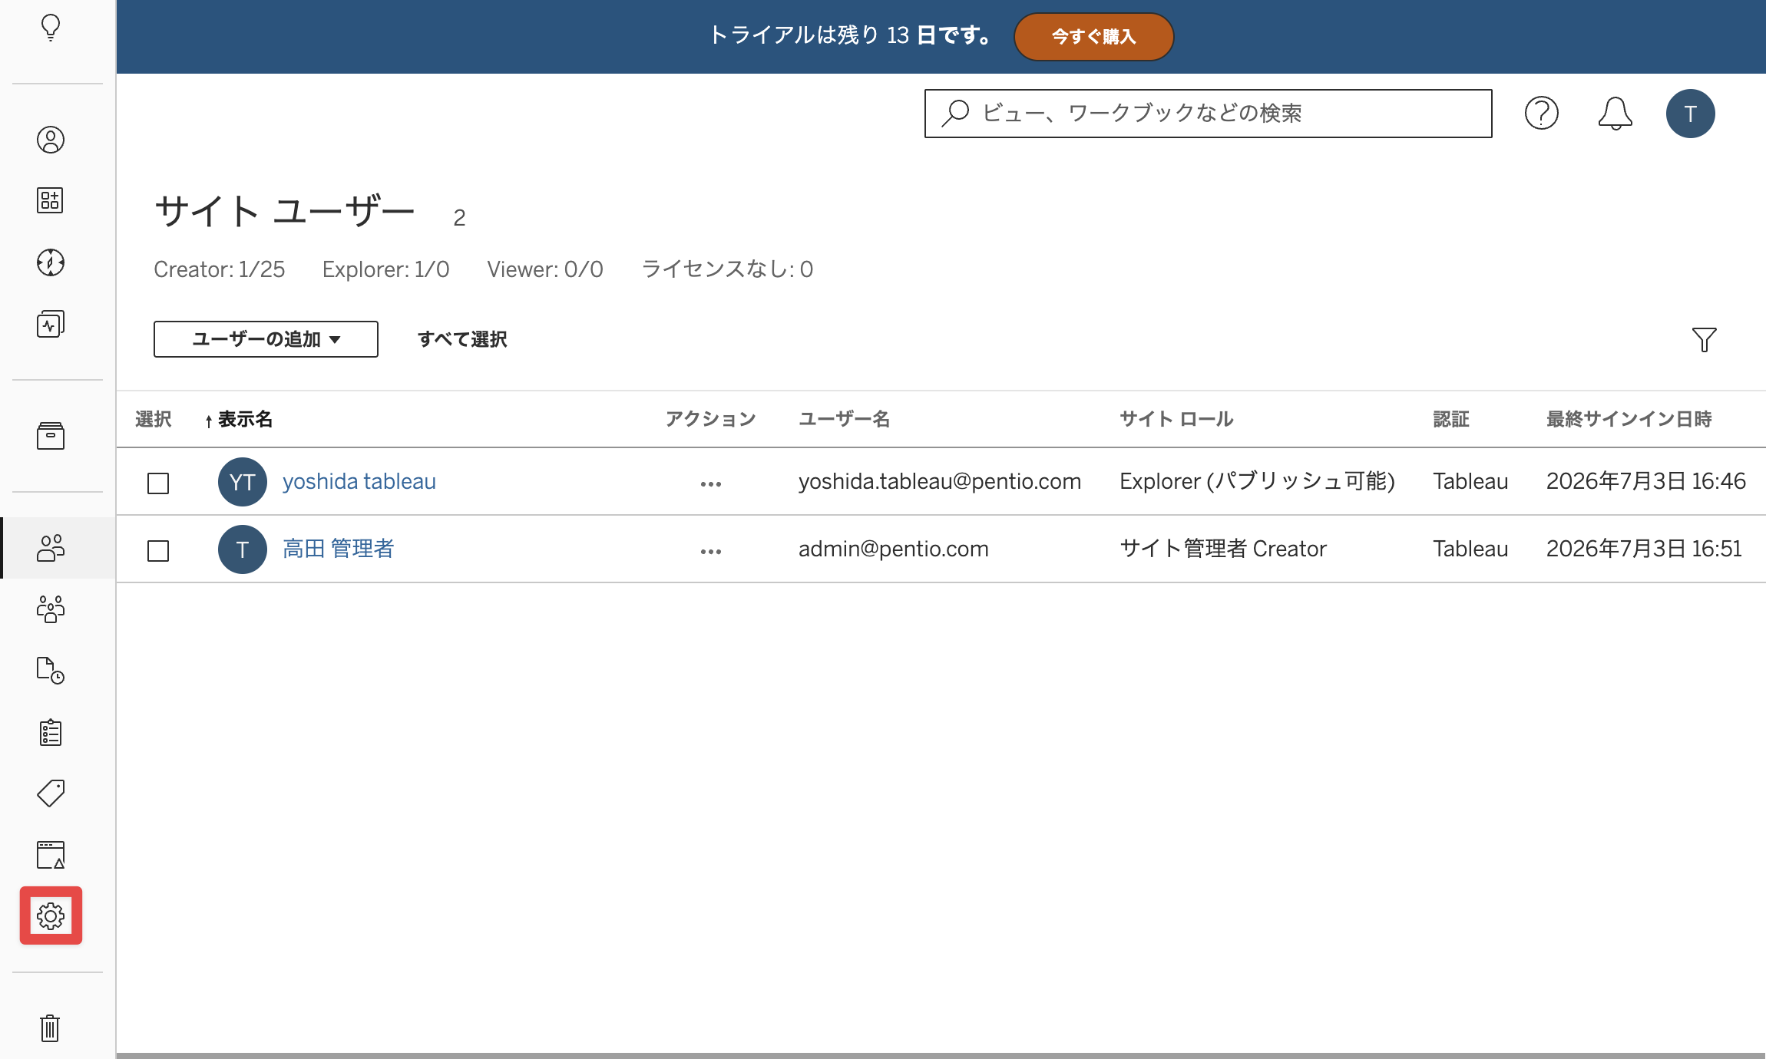This screenshot has height=1059, width=1766.
Task: Click the 2026年7月3日 16:51 sign-in cell
Action: pyautogui.click(x=1644, y=549)
